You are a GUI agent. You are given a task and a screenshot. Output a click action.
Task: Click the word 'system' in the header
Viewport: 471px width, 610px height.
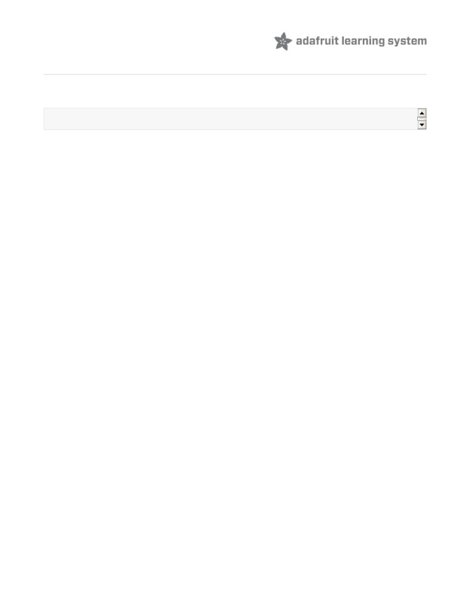407,42
